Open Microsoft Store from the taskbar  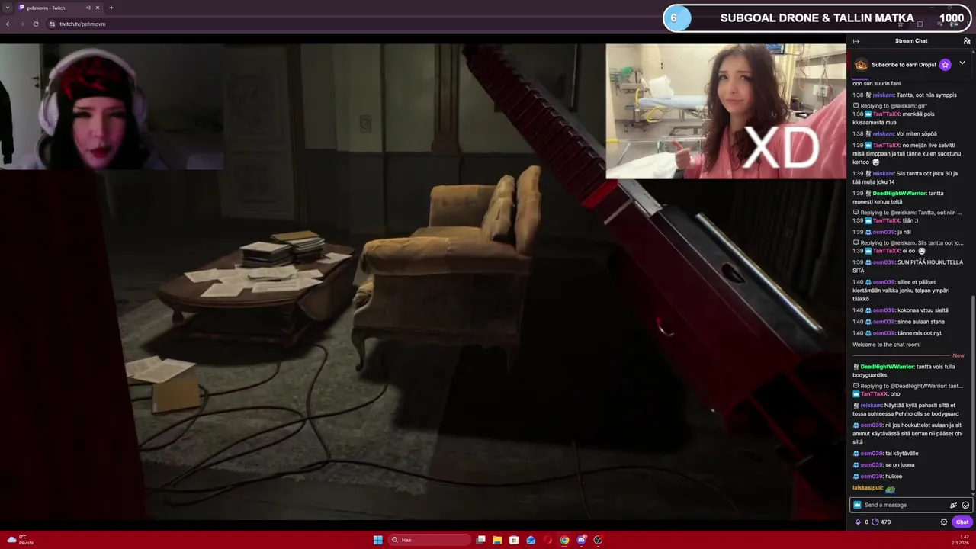pos(514,540)
